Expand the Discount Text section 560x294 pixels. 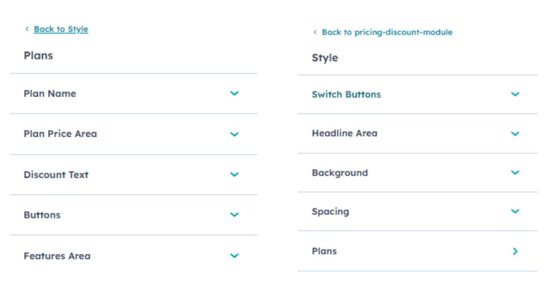(x=235, y=175)
